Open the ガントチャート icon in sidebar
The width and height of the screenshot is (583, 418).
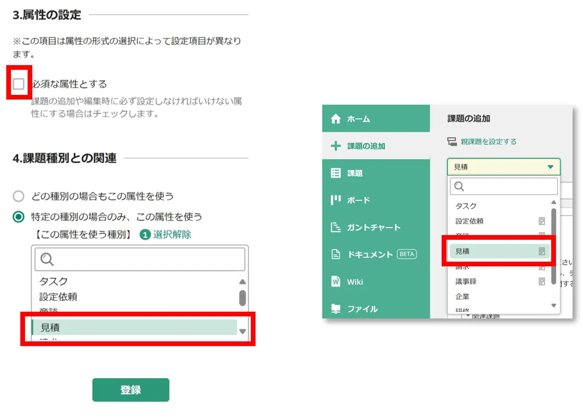[x=336, y=227]
